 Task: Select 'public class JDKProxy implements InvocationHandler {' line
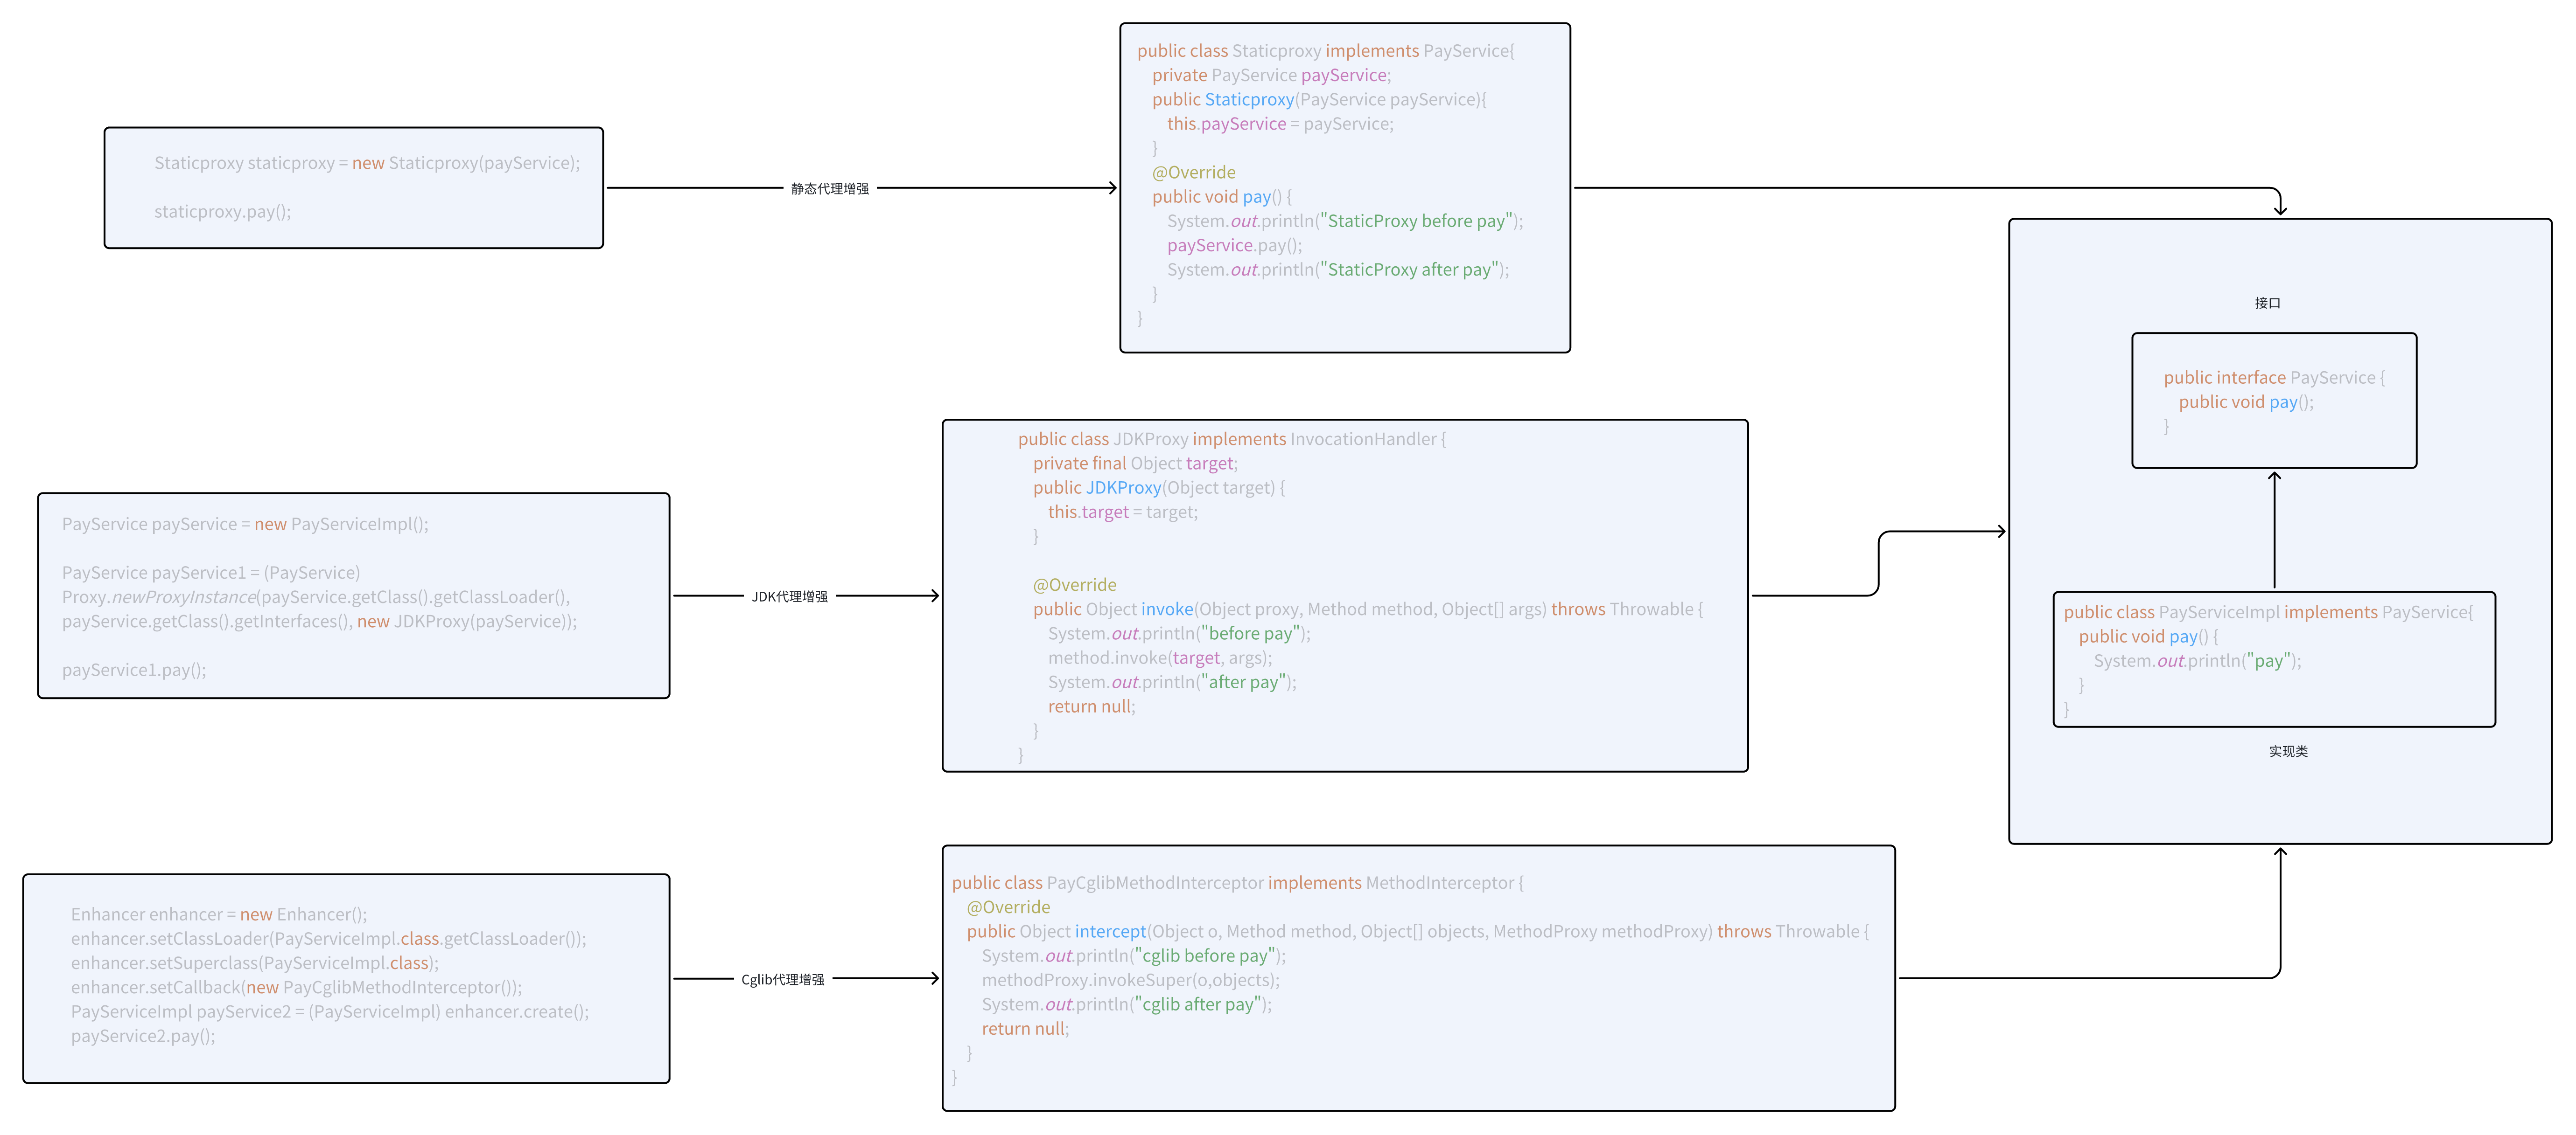point(1232,439)
